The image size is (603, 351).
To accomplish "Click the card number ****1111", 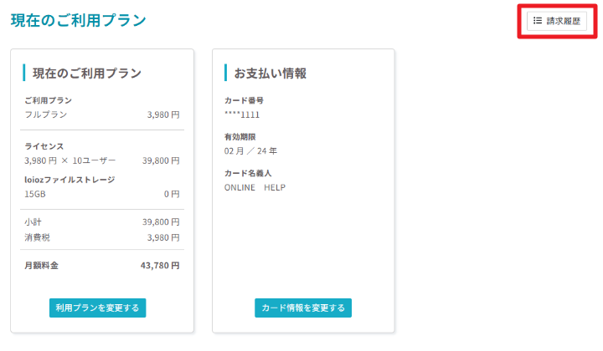I will [242, 114].
